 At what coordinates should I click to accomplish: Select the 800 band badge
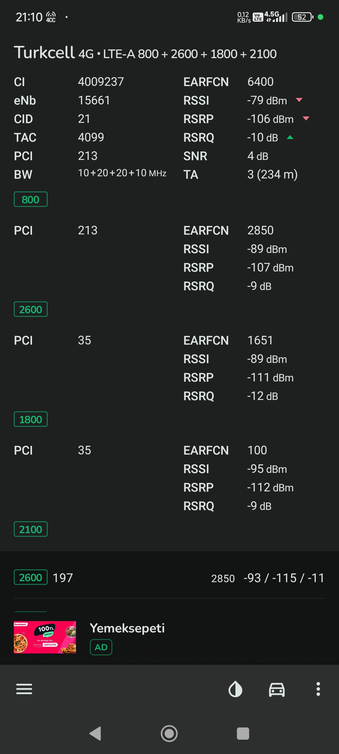tap(31, 199)
